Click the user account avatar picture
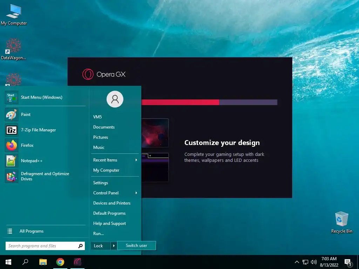This screenshot has height=269, width=359. click(x=115, y=99)
